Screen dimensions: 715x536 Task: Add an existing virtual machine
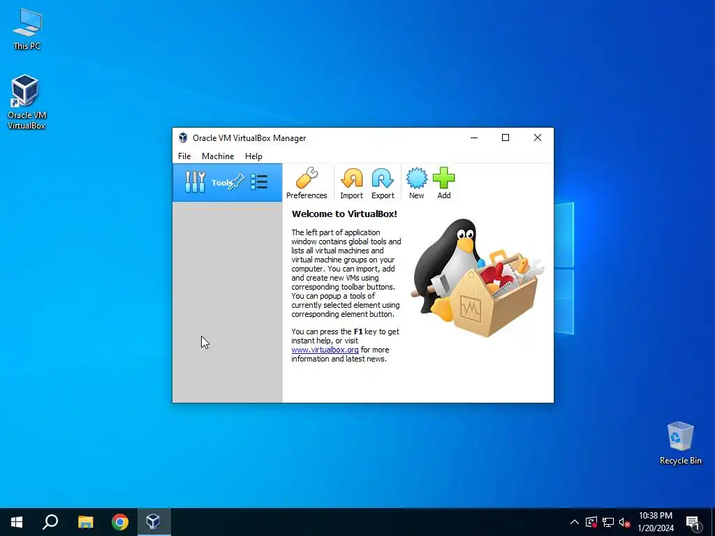443,184
